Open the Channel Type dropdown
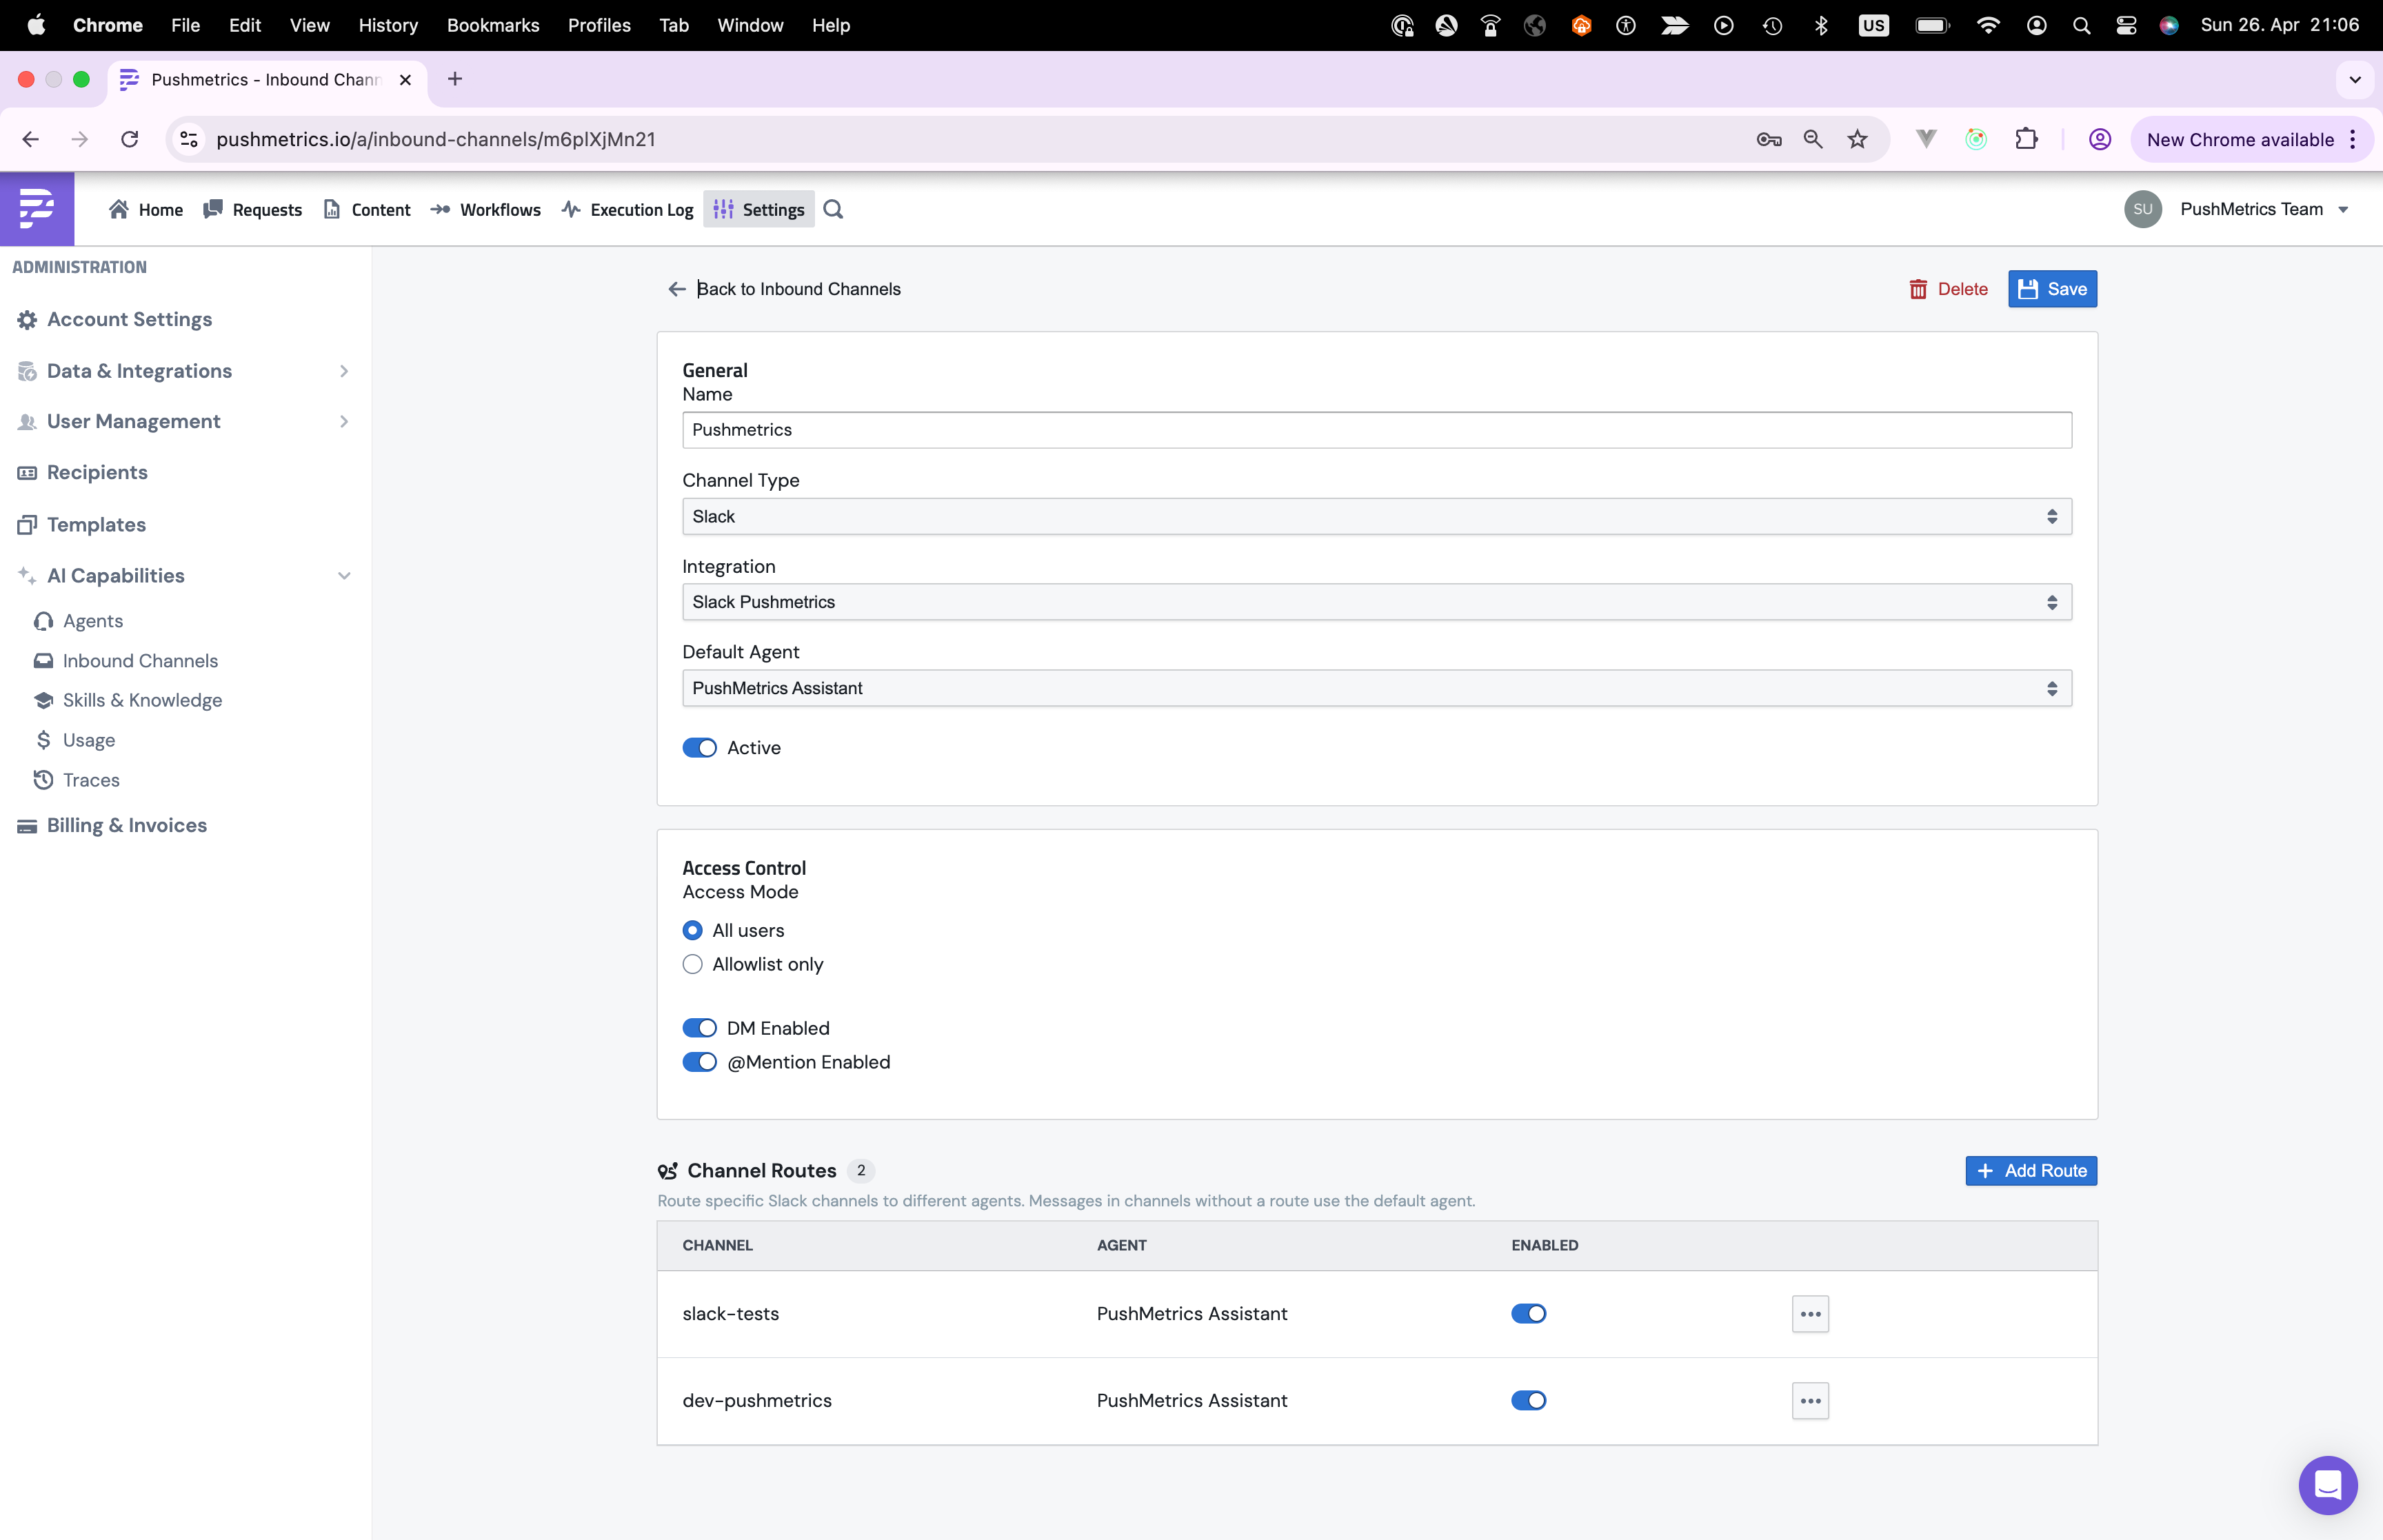This screenshot has width=2383, height=1540. tap(1376, 516)
